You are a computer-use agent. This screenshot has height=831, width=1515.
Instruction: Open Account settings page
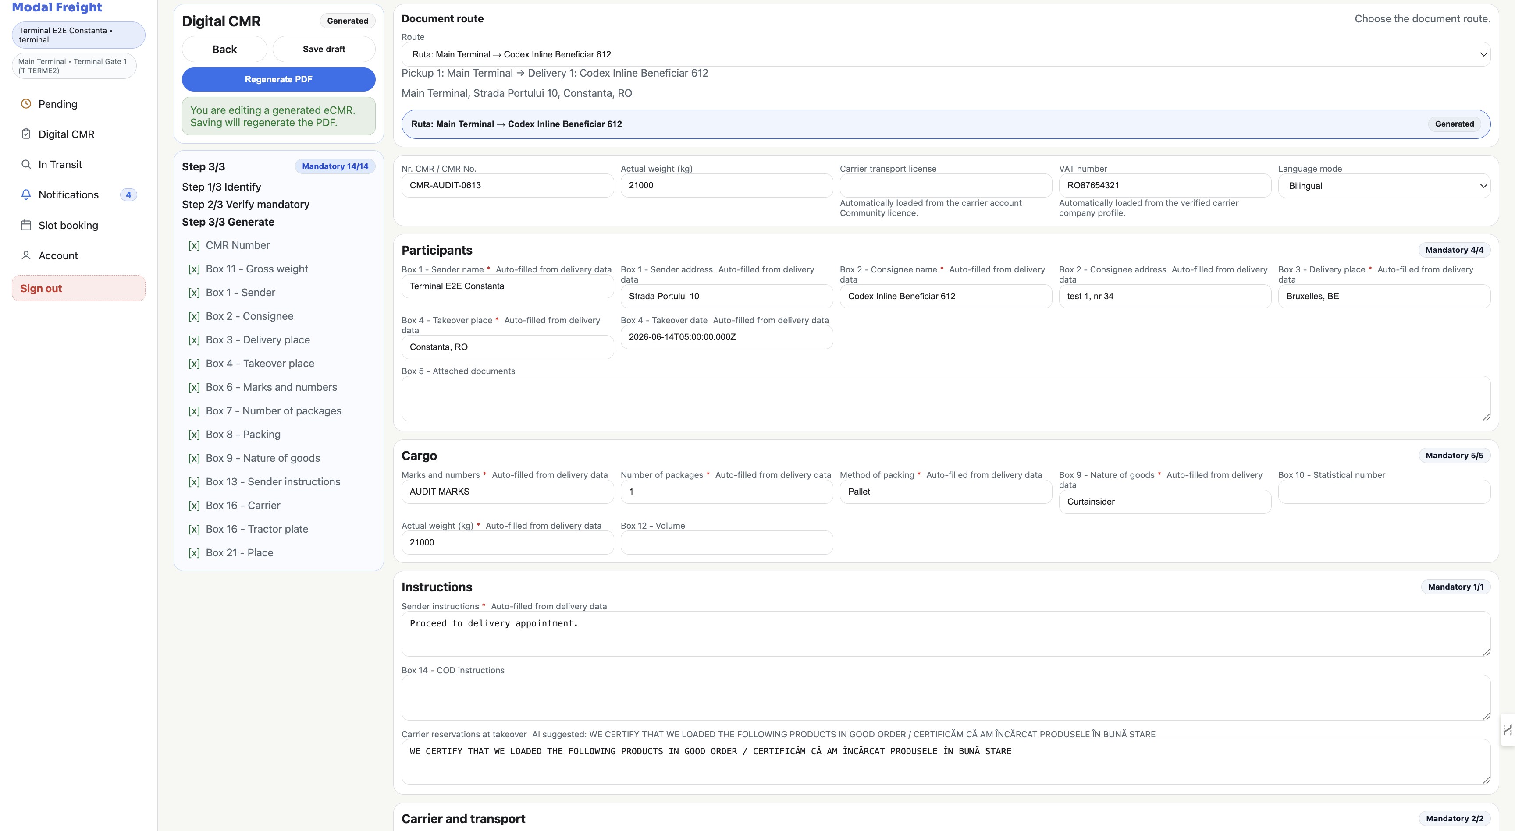(x=78, y=256)
